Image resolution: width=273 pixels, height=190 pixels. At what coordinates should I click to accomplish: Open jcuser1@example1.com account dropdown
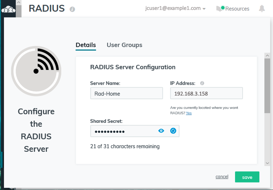coord(175,8)
